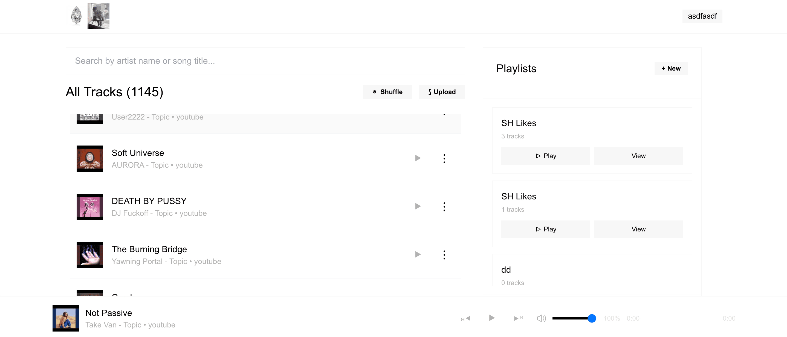Play the Soft Universe track
Image resolution: width=787 pixels, height=337 pixels.
(418, 158)
